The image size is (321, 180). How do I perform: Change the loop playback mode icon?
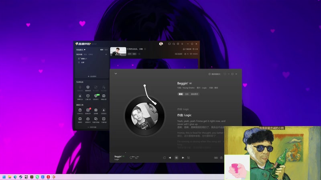click(164, 158)
